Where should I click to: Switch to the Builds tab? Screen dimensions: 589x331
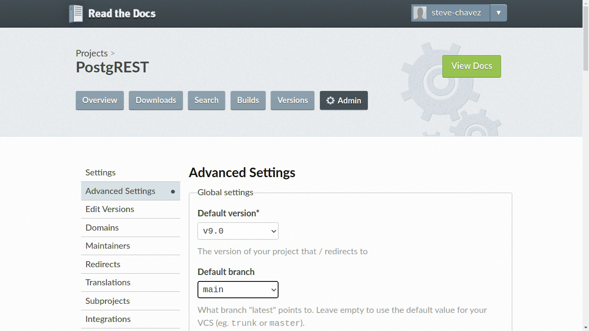point(248,100)
